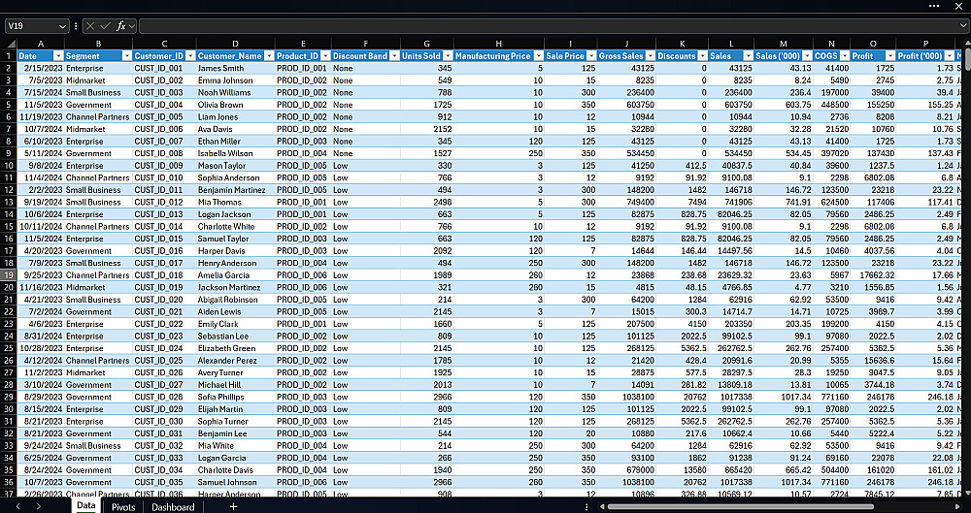Switch to the Data sheet tab
The width and height of the screenshot is (971, 513).
86,506
